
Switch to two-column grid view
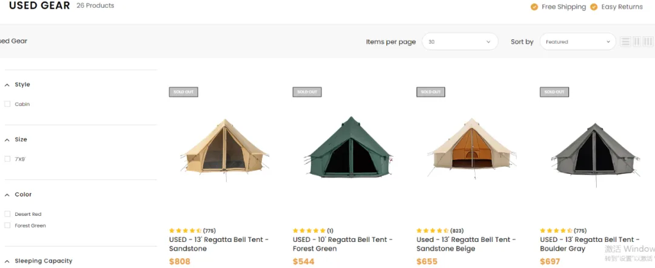coord(637,42)
